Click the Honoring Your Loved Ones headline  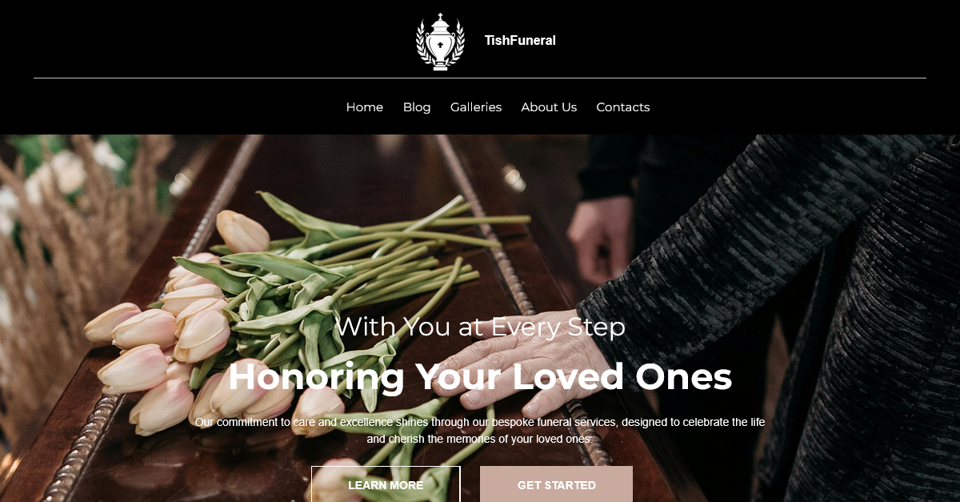click(480, 376)
